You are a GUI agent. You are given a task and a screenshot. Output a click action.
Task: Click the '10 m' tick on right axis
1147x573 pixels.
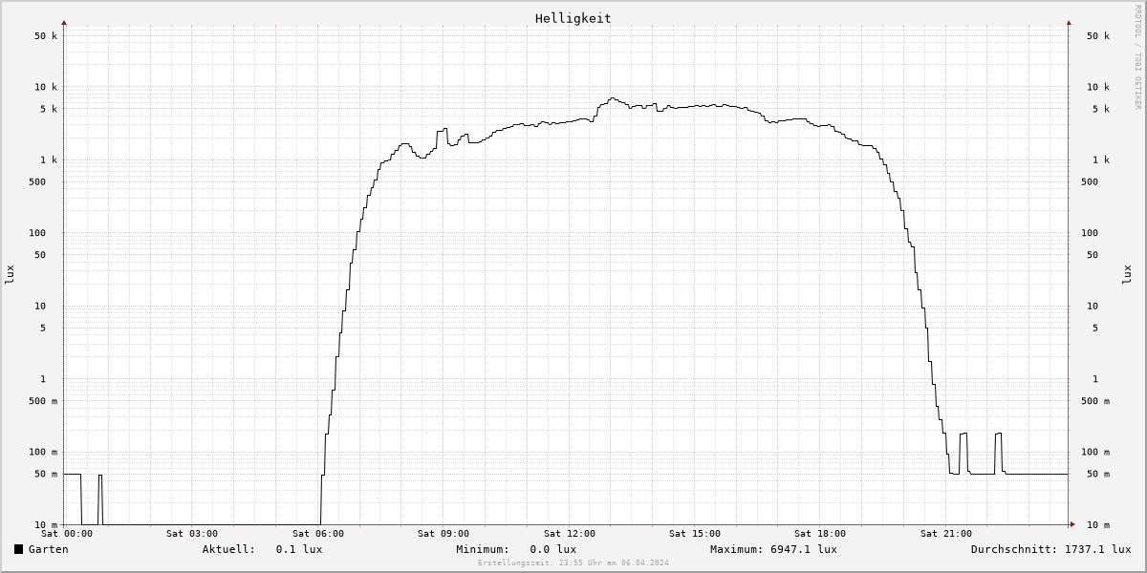click(1098, 524)
